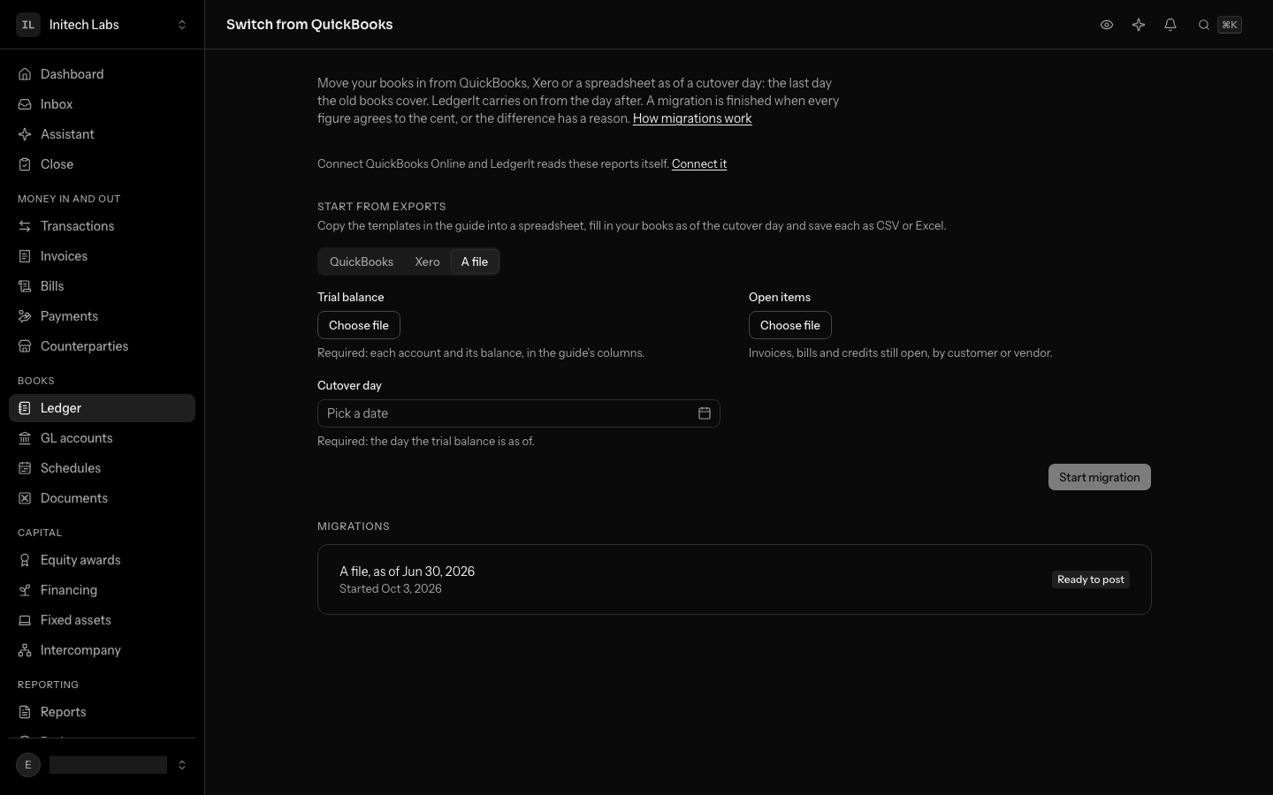Go to Reports in the sidebar
1273x795 pixels.
point(102,712)
